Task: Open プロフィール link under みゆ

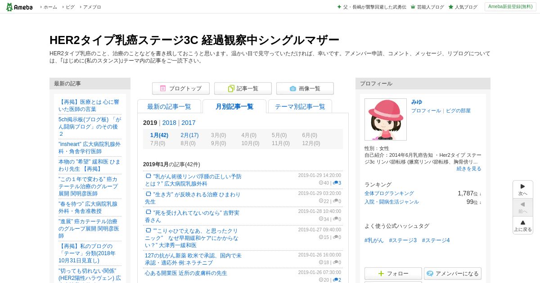Action: point(426,111)
